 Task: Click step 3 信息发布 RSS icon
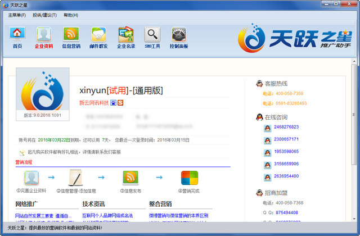(130, 178)
